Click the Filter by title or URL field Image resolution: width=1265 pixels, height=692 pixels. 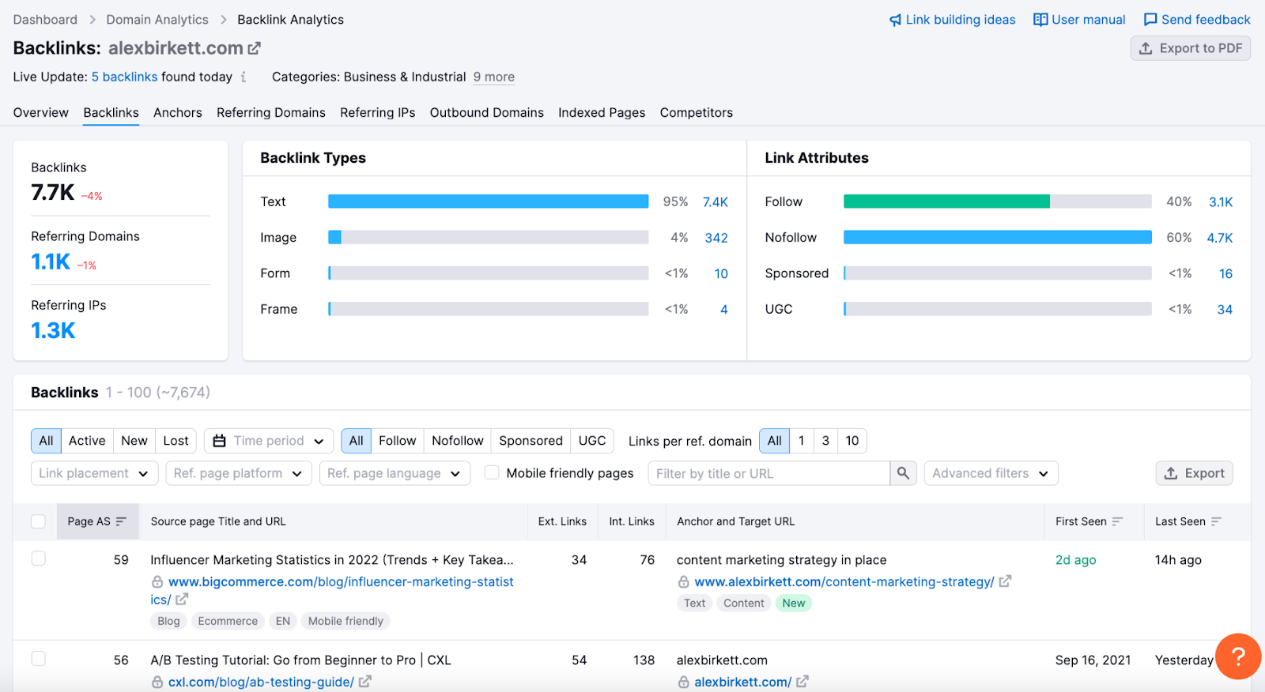tap(768, 473)
